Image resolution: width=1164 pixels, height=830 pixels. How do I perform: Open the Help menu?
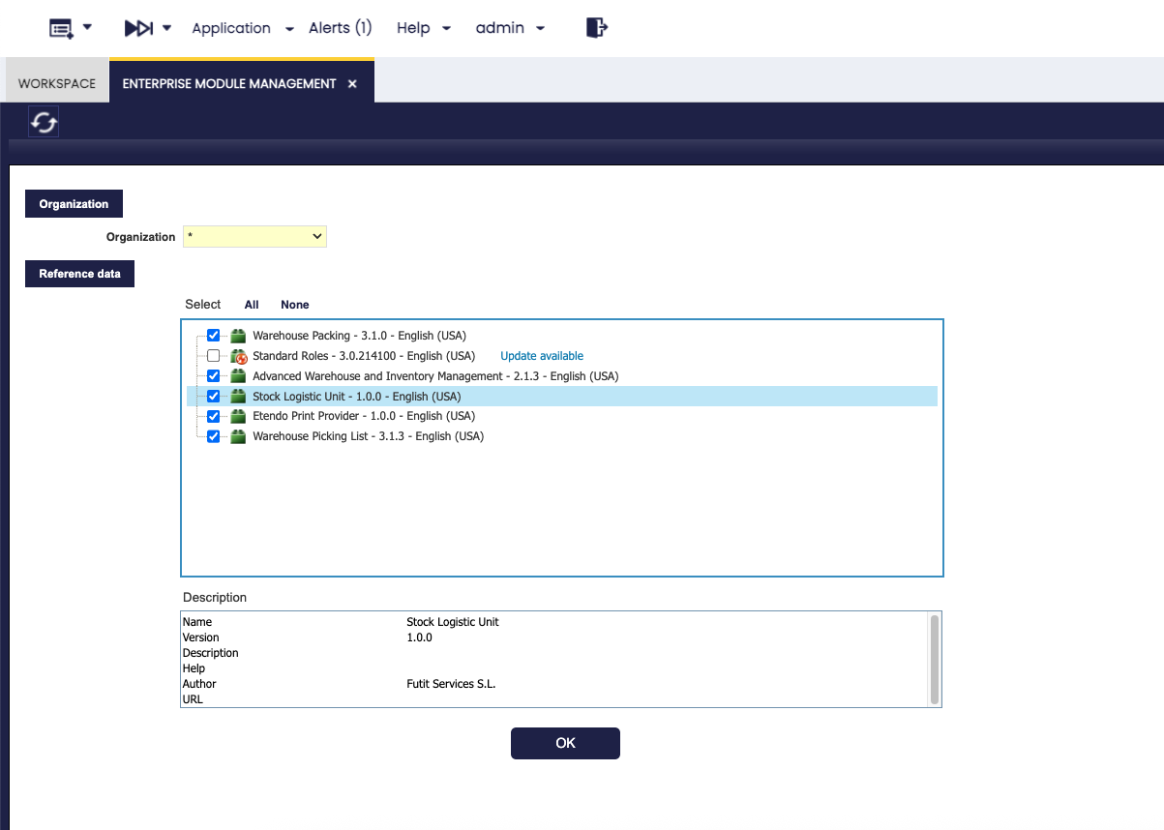coord(423,28)
